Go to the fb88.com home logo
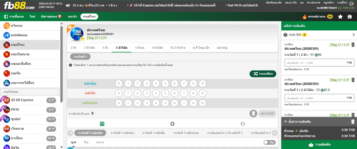The image size is (357, 149). pos(20,6)
